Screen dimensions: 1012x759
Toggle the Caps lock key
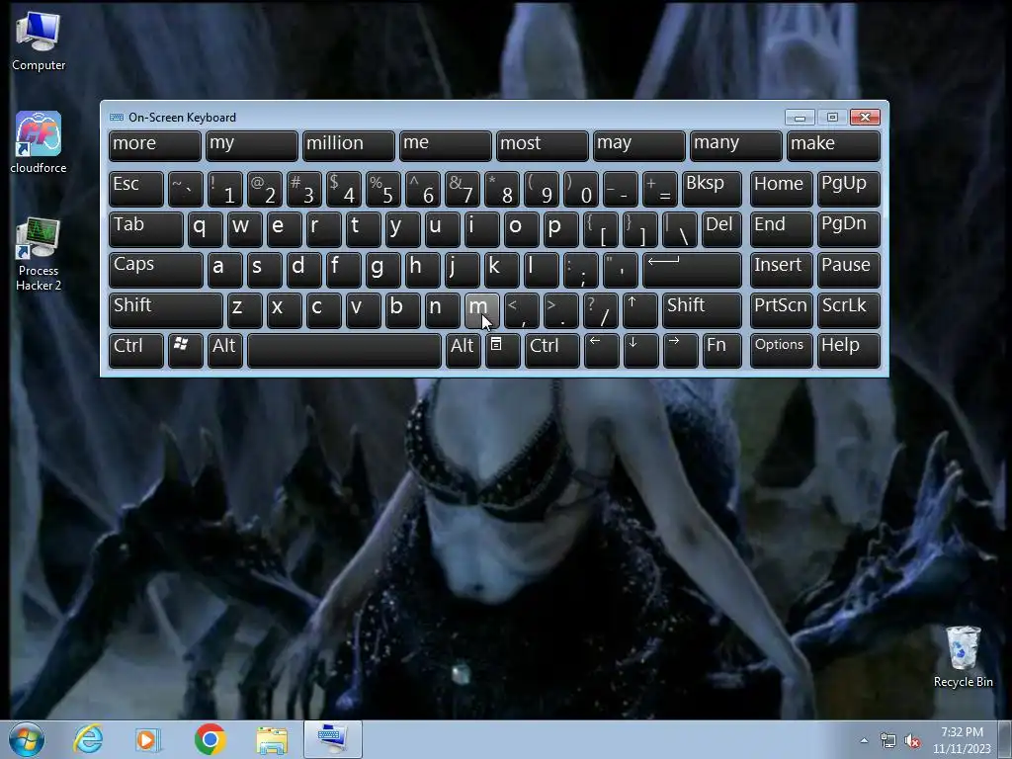(155, 270)
